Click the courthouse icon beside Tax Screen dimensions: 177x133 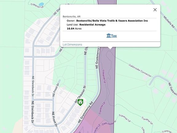coord(108,36)
